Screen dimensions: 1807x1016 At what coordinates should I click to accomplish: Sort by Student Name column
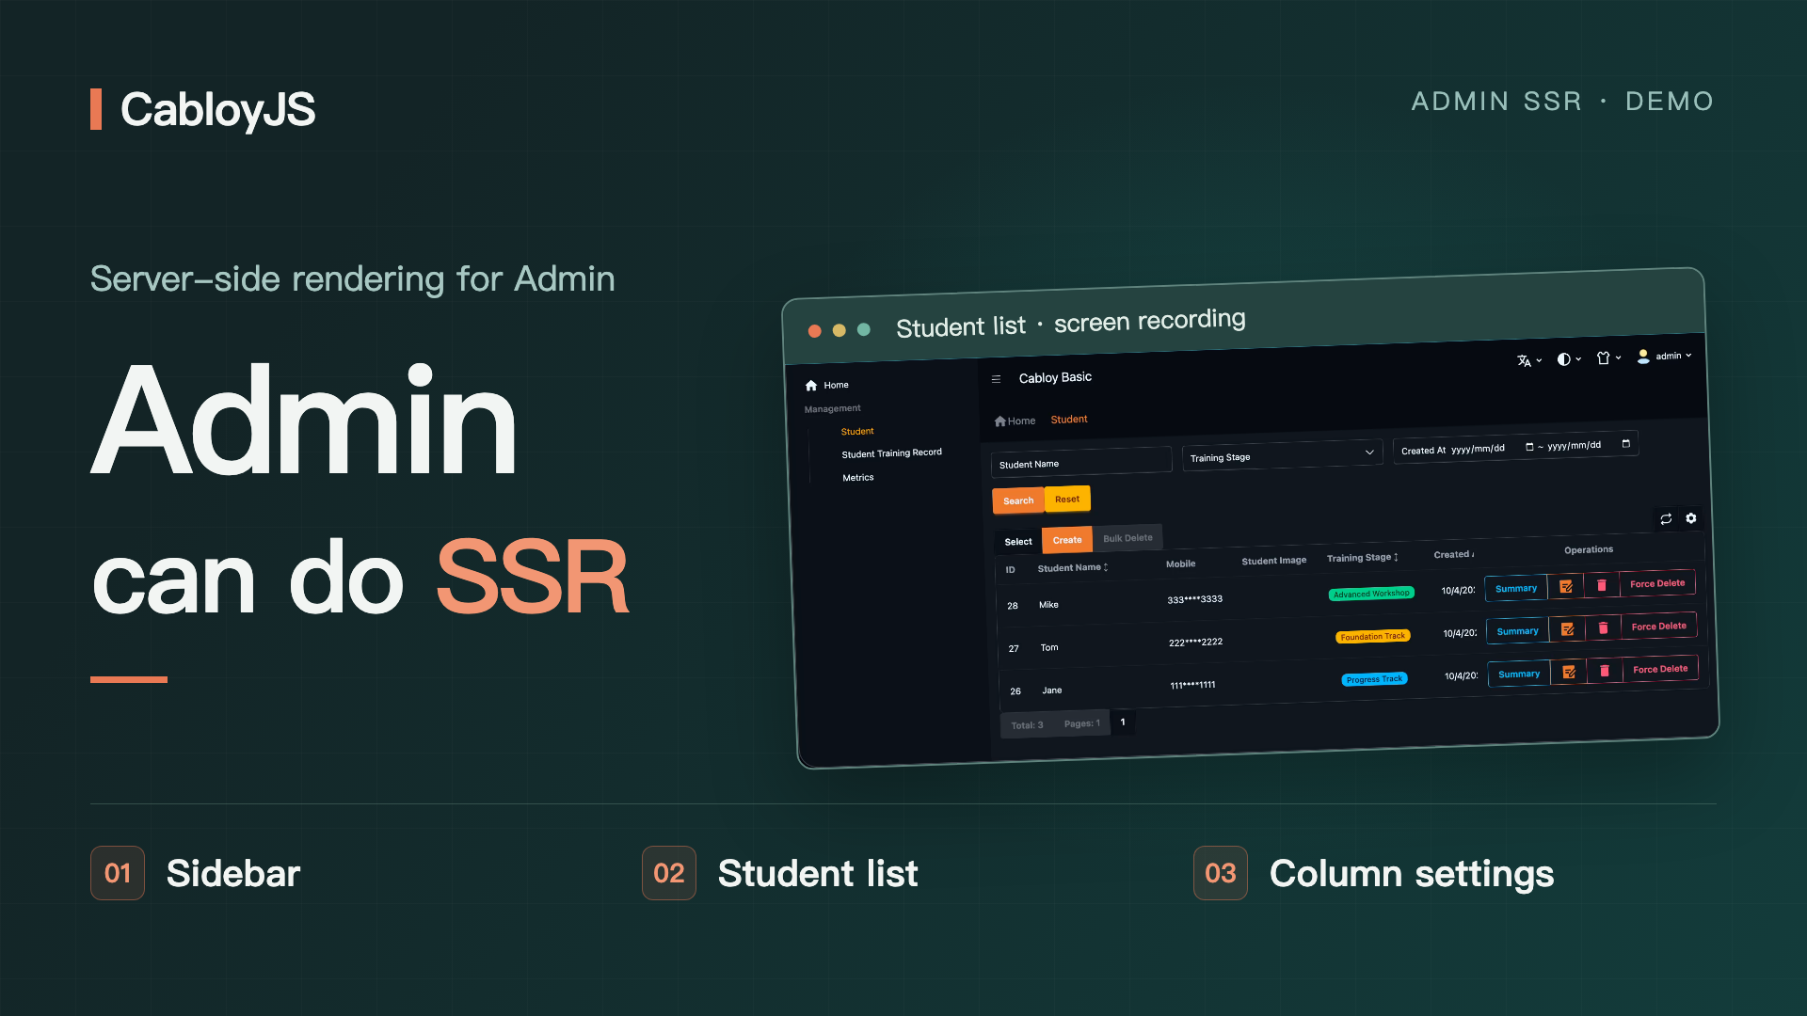pyautogui.click(x=1073, y=568)
